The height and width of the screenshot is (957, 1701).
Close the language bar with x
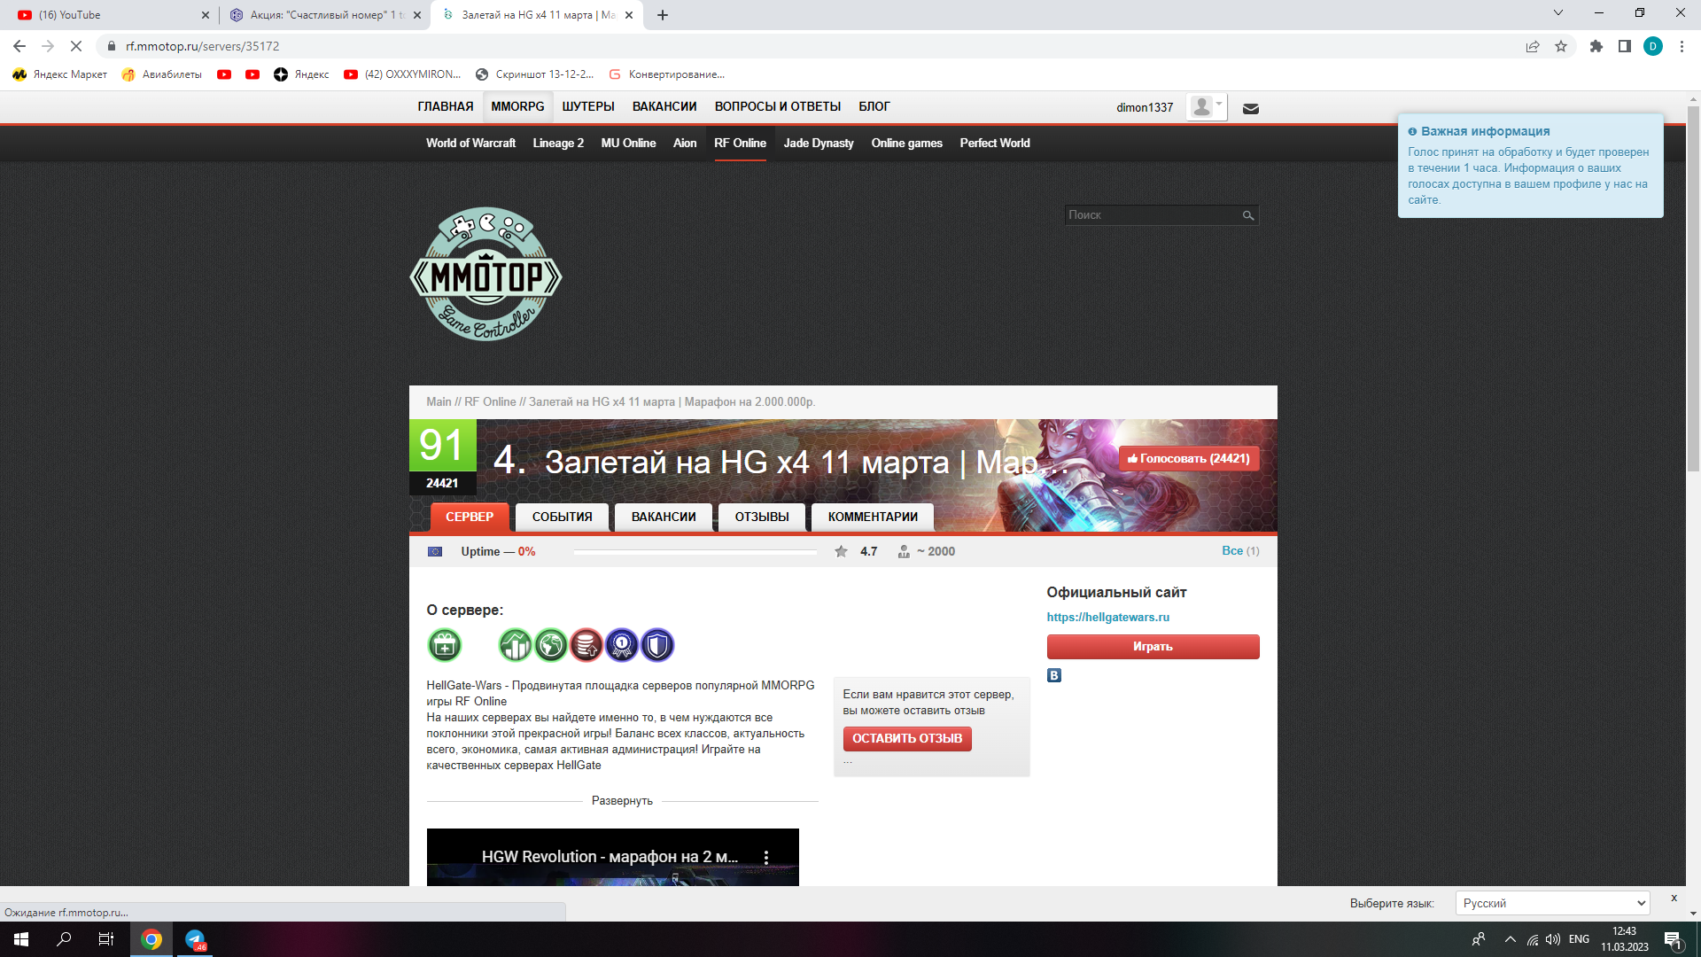tap(1674, 898)
